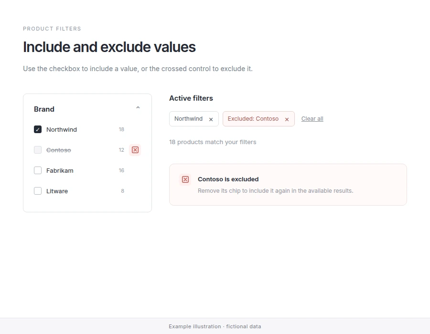Click the count 12 next to Contoso
This screenshot has height=334, width=430.
pos(121,150)
